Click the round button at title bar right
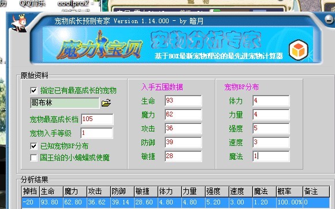 (x=329, y=19)
